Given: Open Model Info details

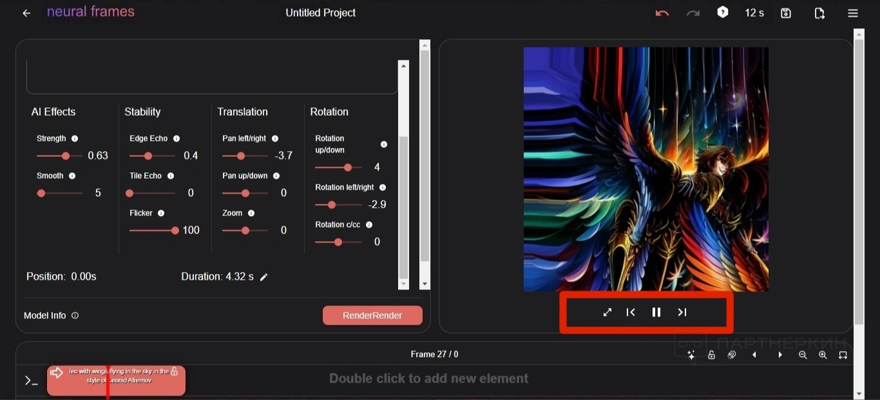Looking at the screenshot, I should click(52, 315).
